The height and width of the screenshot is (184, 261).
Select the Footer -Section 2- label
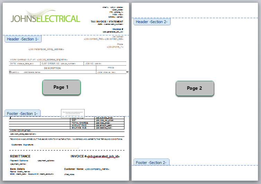[151, 163]
